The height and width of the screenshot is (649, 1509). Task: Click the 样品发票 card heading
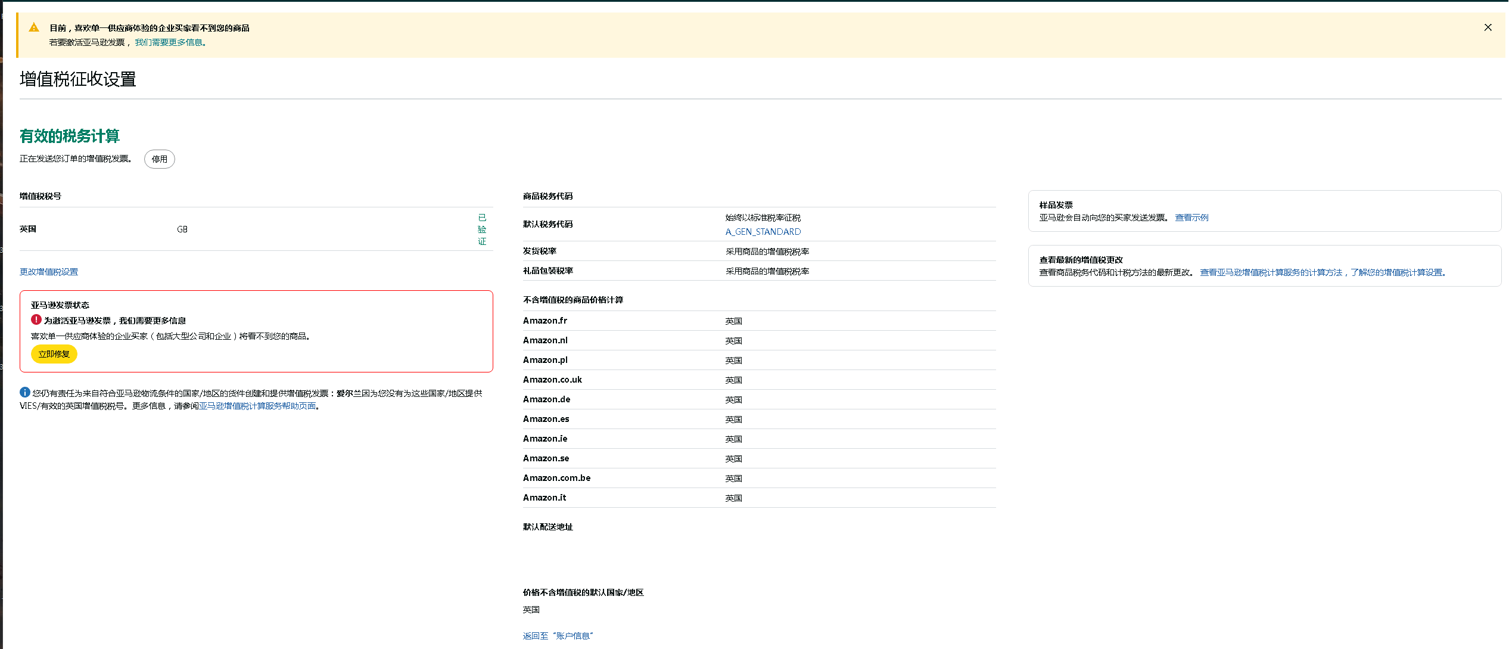click(1056, 205)
